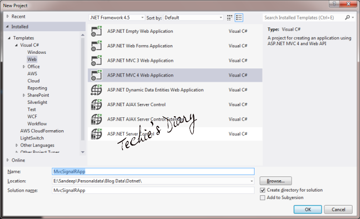Select the Cloud template category

[x=33, y=81]
